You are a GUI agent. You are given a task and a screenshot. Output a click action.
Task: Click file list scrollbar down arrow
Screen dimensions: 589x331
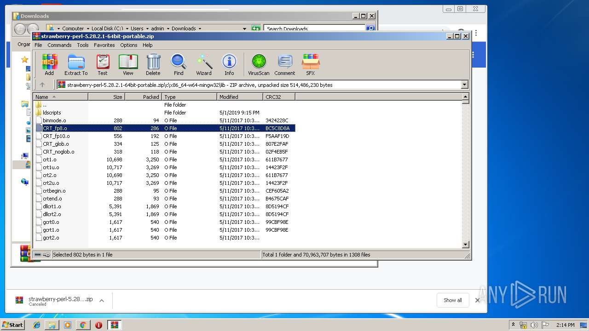(x=465, y=245)
